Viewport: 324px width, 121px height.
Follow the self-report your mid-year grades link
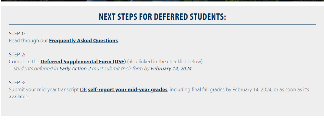[x=128, y=90]
